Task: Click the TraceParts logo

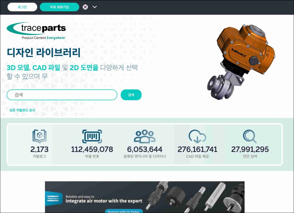Action: pyautogui.click(x=36, y=31)
